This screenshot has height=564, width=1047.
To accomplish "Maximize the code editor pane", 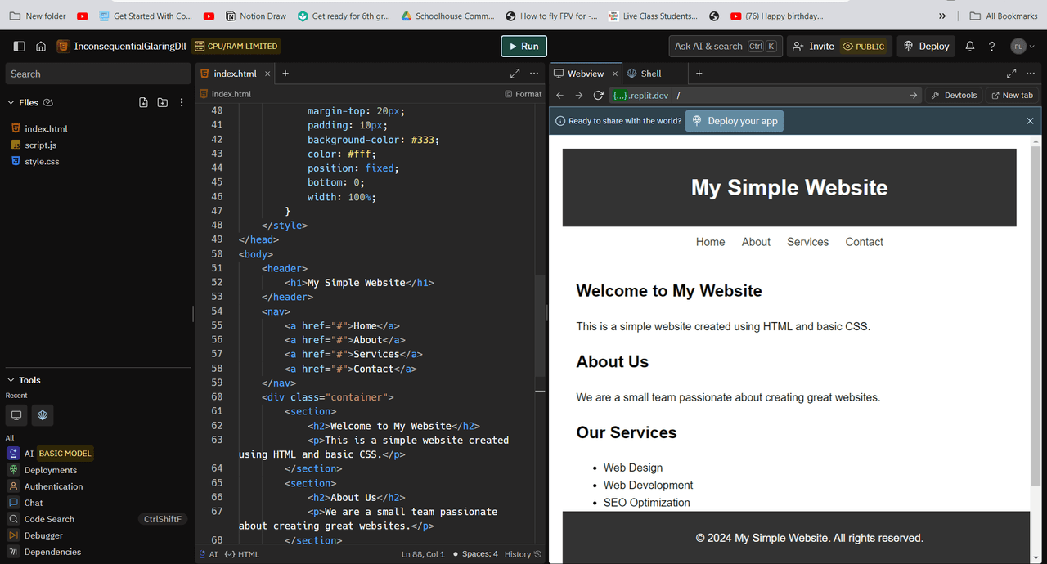I will [x=515, y=74].
